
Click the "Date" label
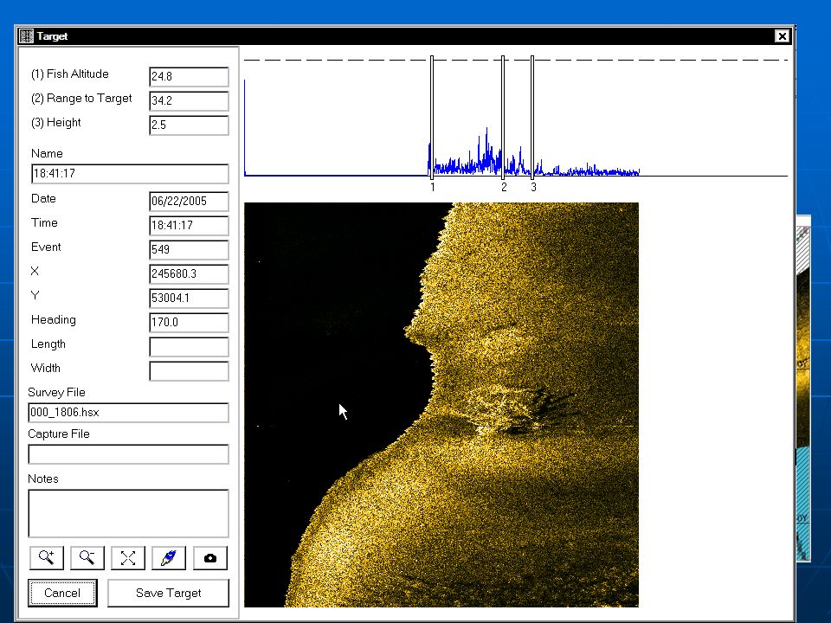(x=43, y=199)
